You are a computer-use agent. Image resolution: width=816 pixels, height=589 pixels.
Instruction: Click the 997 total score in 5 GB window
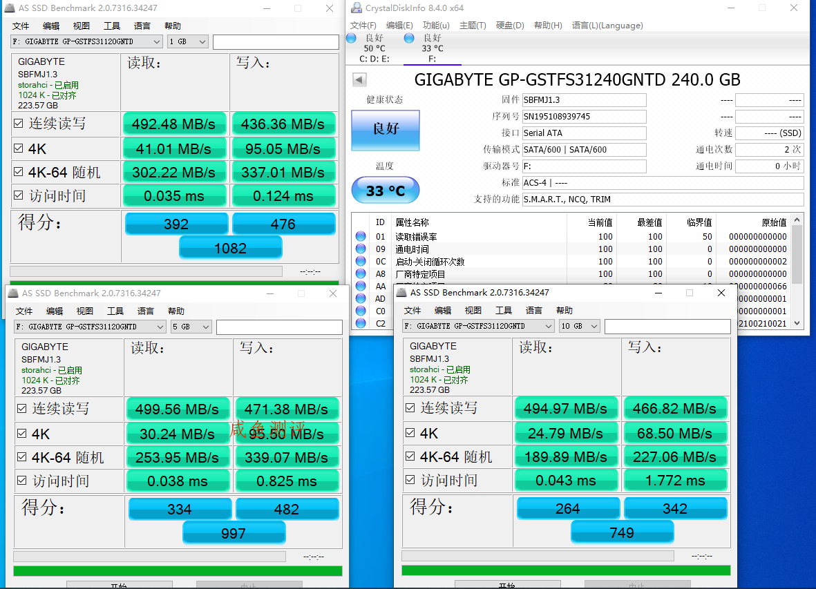[x=234, y=533]
